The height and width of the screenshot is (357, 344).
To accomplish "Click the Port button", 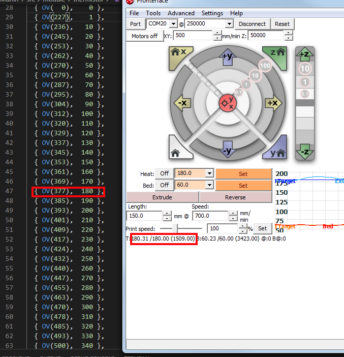I will pyautogui.click(x=136, y=24).
